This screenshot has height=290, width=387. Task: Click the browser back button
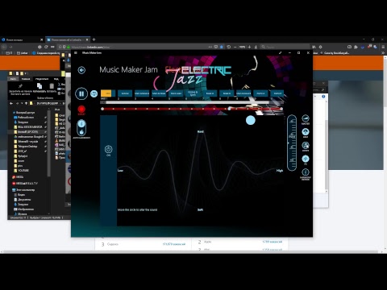point(4,47)
